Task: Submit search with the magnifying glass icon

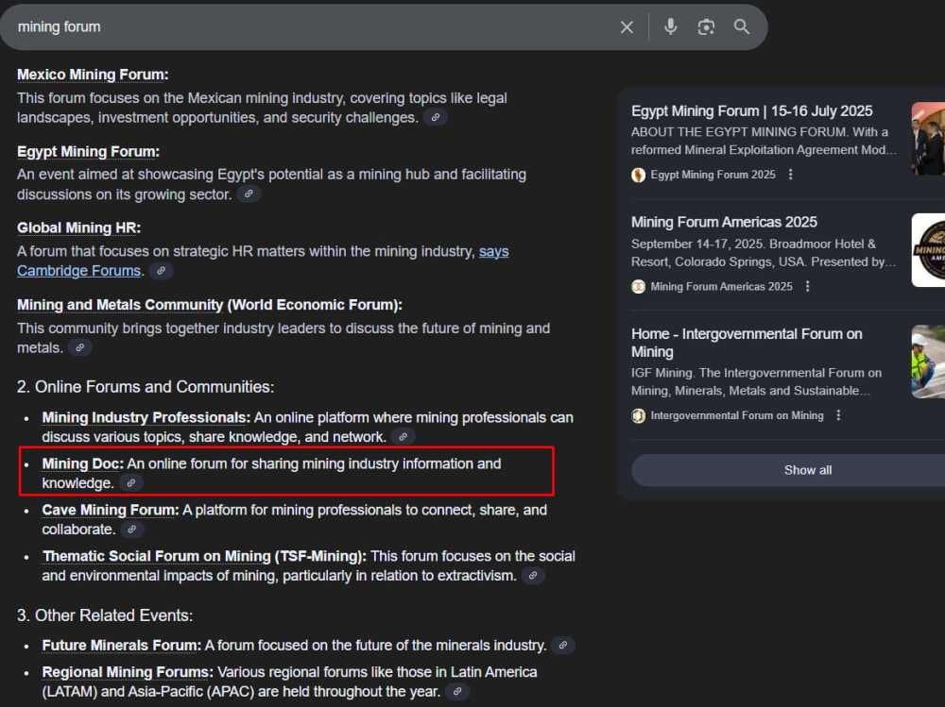Action: pos(742,27)
